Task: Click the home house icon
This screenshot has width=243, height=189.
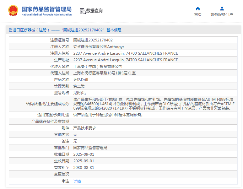Action: tap(198, 8)
